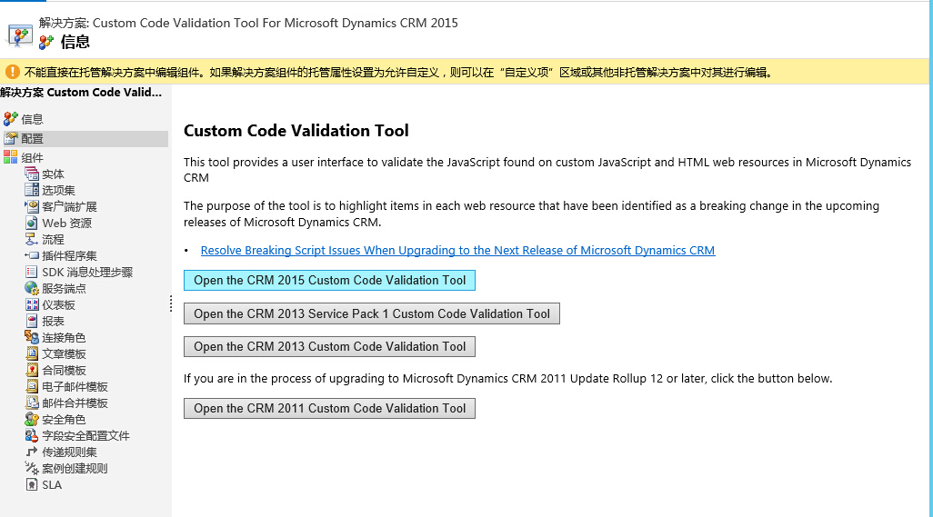
Task: Click the 解决方案 Custom Code Valid... sidebar heading
Action: point(81,92)
